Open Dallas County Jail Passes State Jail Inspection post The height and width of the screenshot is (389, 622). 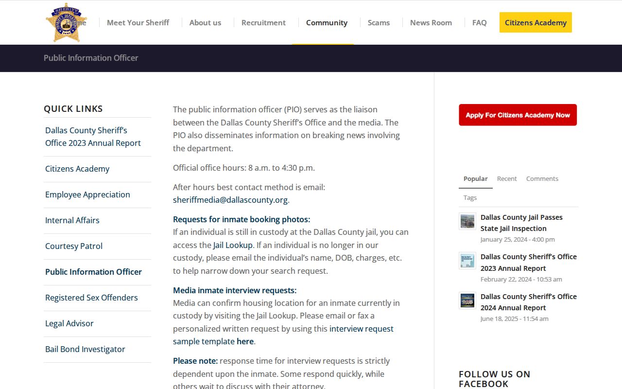[x=521, y=223]
